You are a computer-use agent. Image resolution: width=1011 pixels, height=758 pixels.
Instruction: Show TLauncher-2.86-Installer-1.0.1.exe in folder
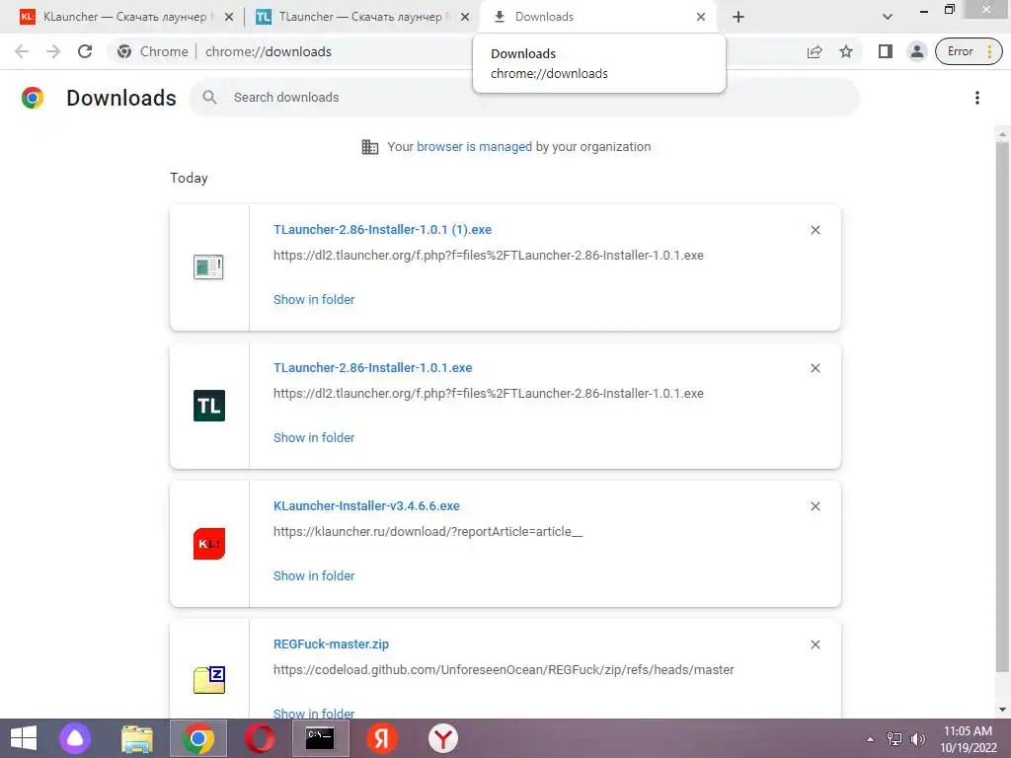[314, 437]
